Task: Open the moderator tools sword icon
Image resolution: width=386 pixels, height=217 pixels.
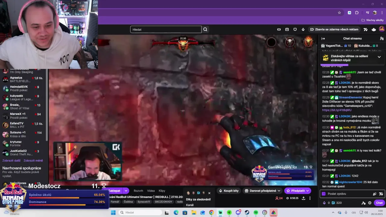Action: (x=363, y=203)
